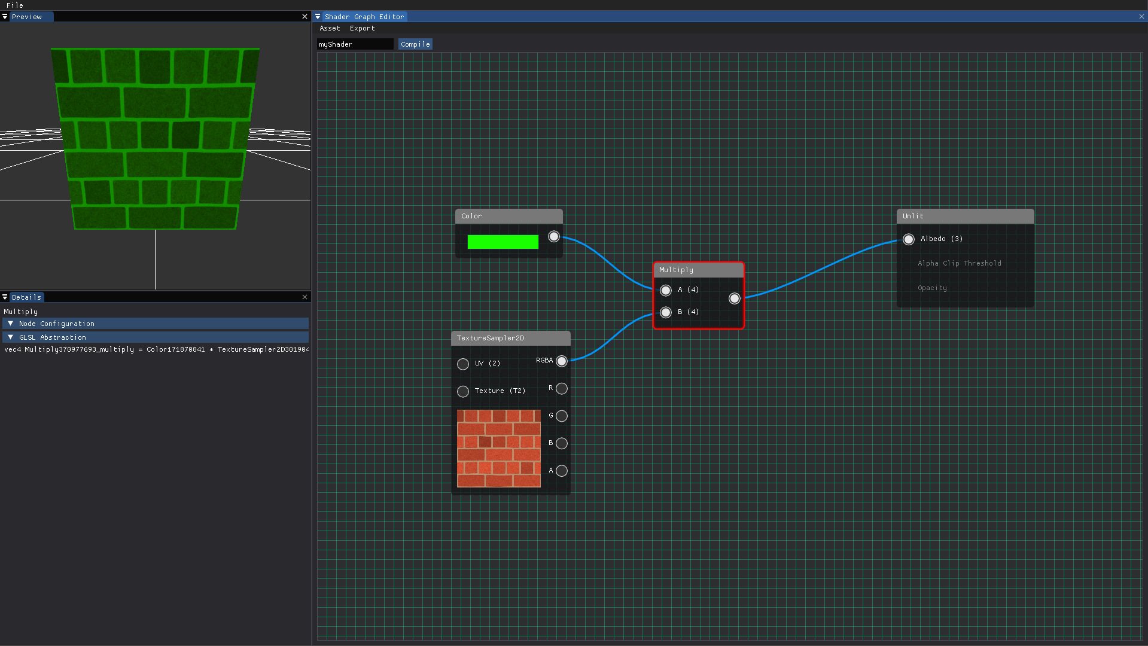Image resolution: width=1148 pixels, height=646 pixels.
Task: Click the Multiply node output pin
Action: (735, 298)
